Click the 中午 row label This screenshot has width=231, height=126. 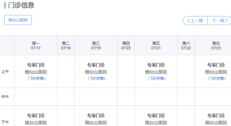5,97
